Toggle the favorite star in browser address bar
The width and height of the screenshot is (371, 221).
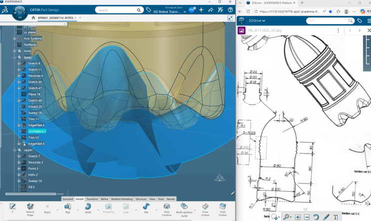pyautogui.click(x=331, y=11)
